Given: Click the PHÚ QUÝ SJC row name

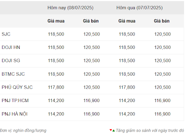Looking at the screenshot, I should (17, 87).
